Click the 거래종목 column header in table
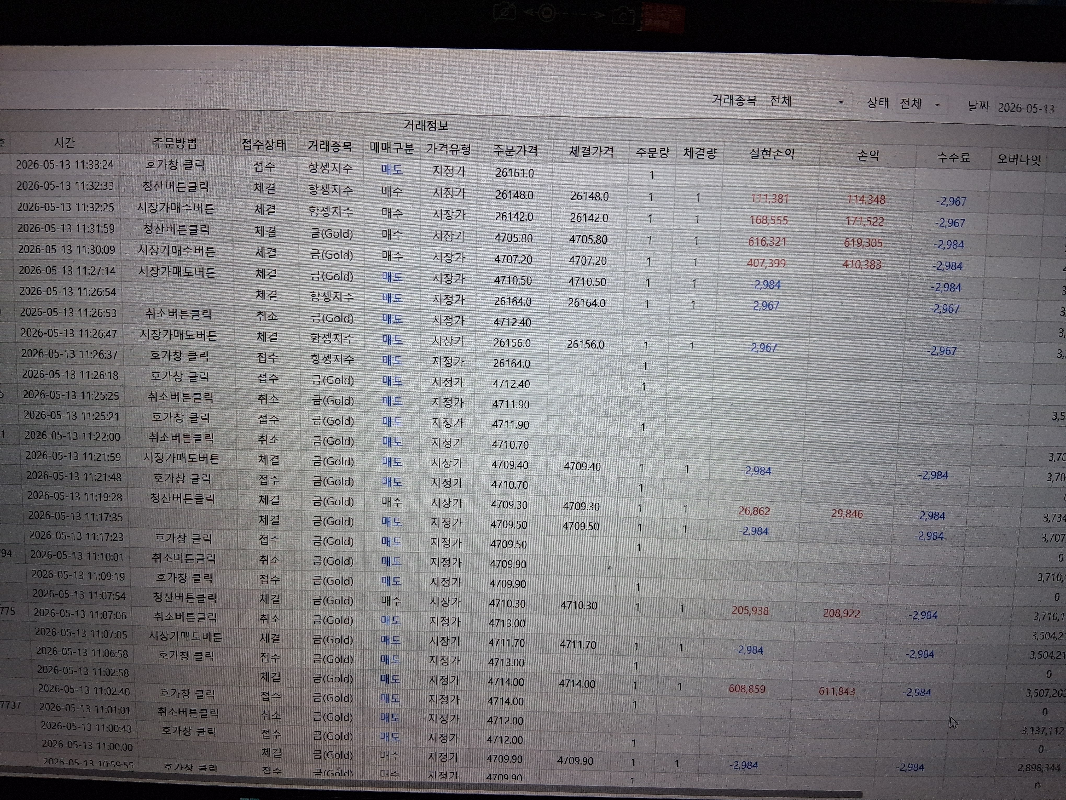Viewport: 1066px width, 800px height. (x=330, y=146)
